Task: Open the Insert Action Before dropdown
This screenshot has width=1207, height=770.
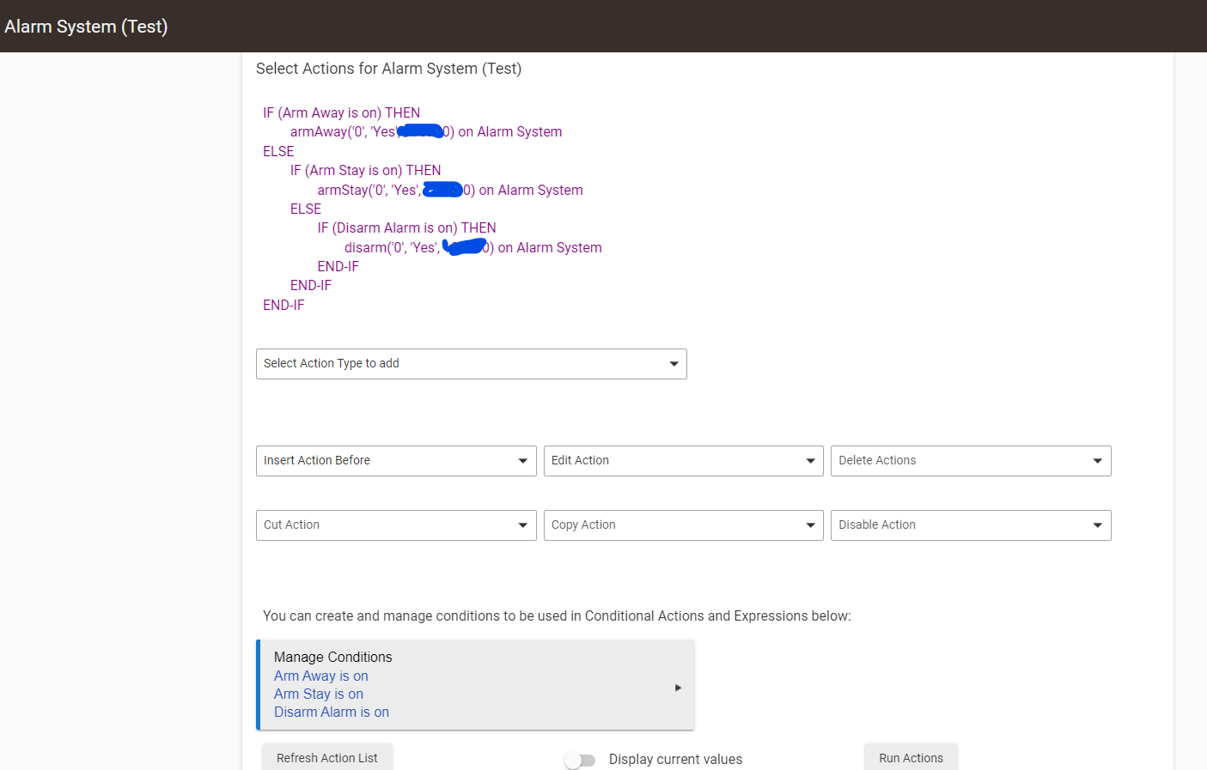Action: point(396,461)
